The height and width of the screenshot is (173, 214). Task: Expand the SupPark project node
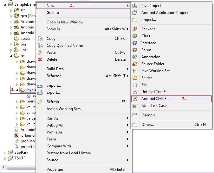(x=5, y=152)
